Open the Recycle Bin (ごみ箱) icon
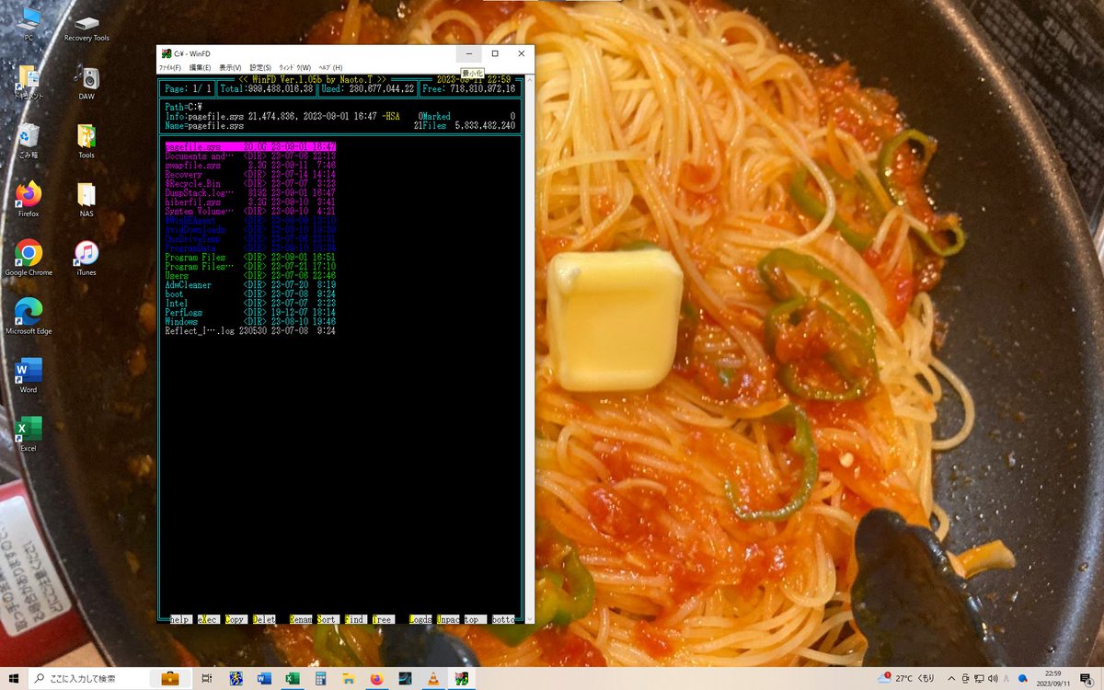The height and width of the screenshot is (690, 1104). [x=29, y=141]
